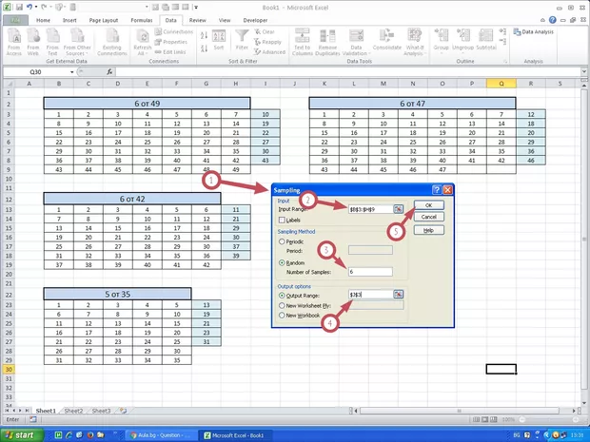Sort ascending A to Z icon
The height and width of the screenshot is (442, 590).
click(x=204, y=36)
